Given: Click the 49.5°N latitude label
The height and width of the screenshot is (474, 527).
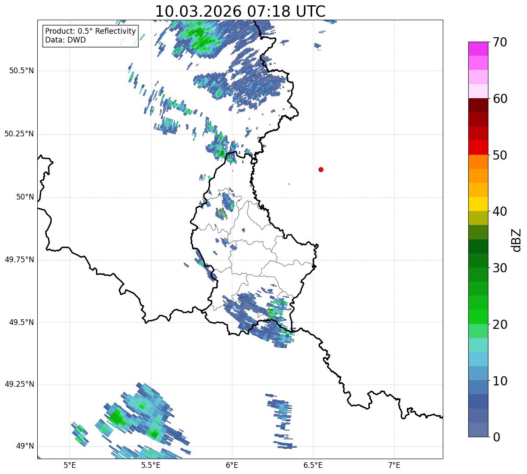Looking at the screenshot, I should tap(21, 322).
